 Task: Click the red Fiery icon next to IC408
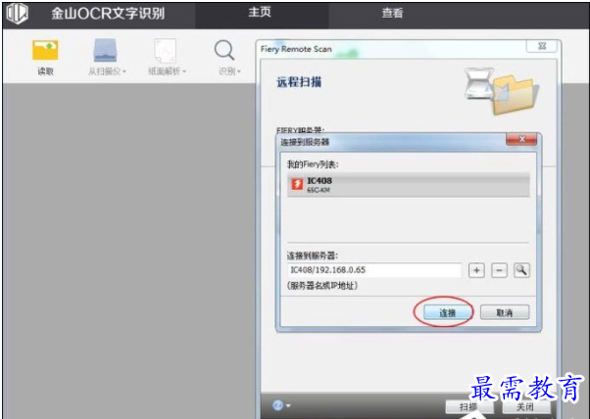tap(297, 184)
